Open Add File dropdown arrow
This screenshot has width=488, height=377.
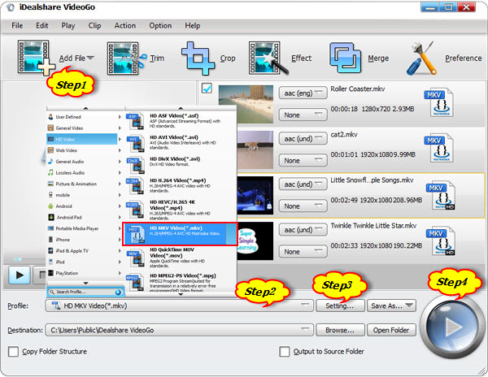[x=90, y=58]
